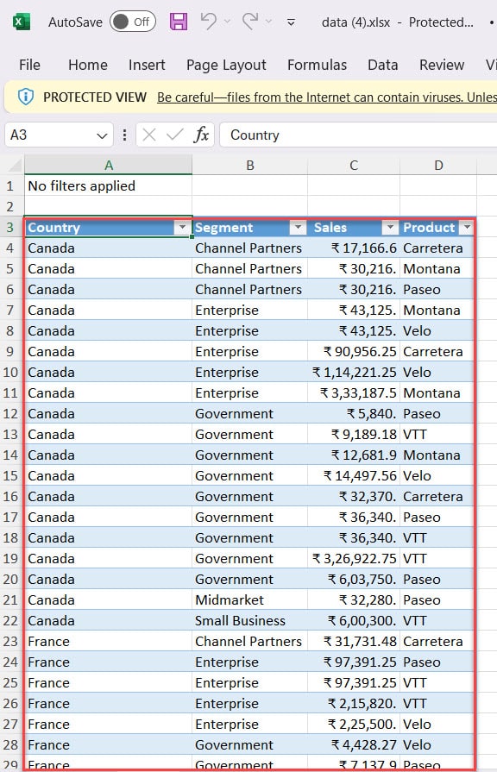This screenshot has width=497, height=772.
Task: Click the Canada cell in row 4
Action: pyautogui.click(x=109, y=248)
